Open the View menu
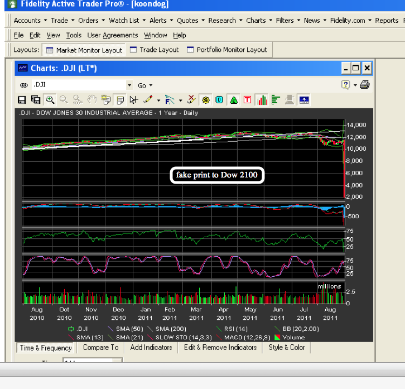 coord(53,35)
